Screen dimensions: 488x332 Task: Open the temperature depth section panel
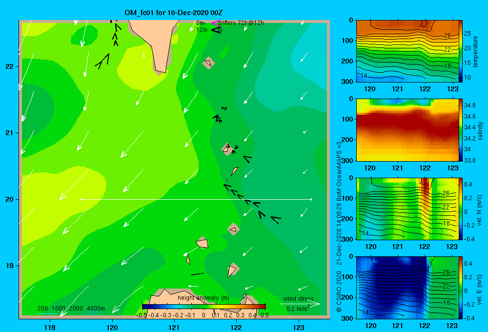[x=407, y=51]
